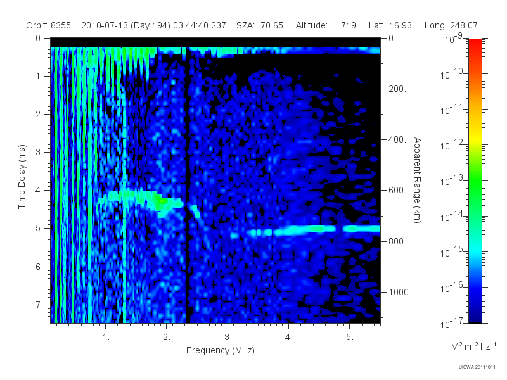The width and height of the screenshot is (507, 380).
Task: Click the 'Orbit: 8355' header text
Action: pyautogui.click(x=49, y=25)
